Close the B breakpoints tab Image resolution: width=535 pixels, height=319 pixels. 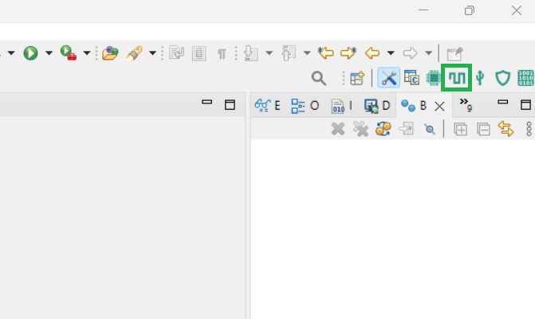[x=439, y=105]
